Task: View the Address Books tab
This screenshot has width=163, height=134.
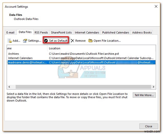Action: 142,32
